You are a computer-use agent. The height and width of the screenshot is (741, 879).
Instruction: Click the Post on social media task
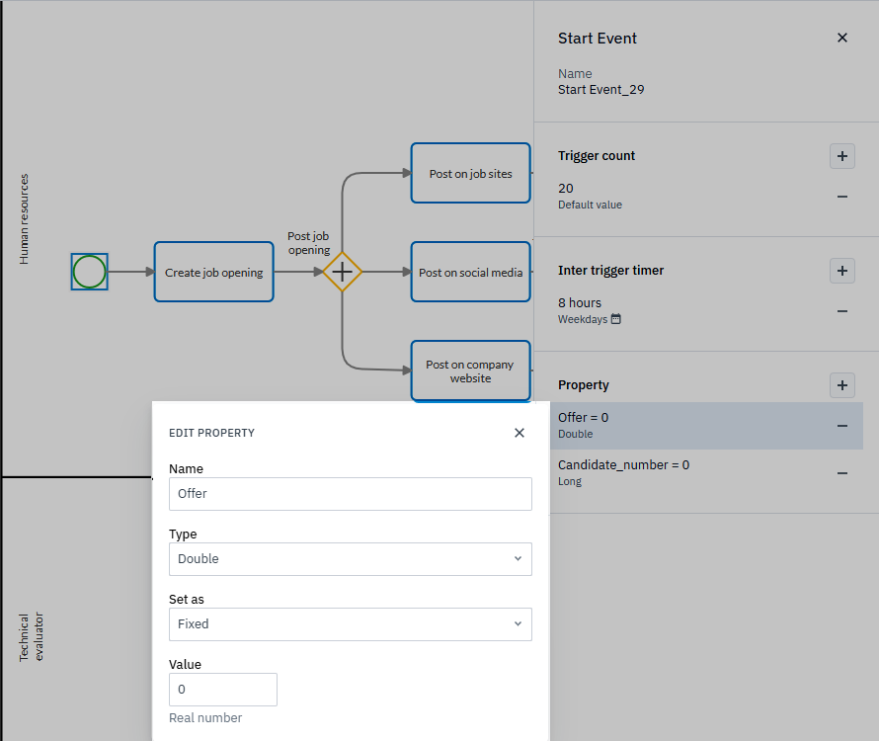[470, 272]
